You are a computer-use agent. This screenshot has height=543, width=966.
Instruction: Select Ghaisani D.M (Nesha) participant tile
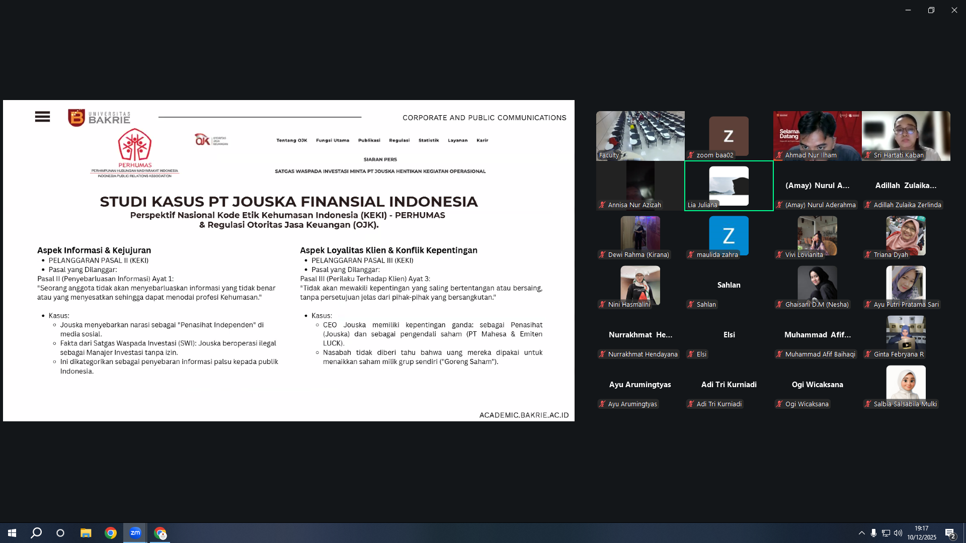(817, 285)
